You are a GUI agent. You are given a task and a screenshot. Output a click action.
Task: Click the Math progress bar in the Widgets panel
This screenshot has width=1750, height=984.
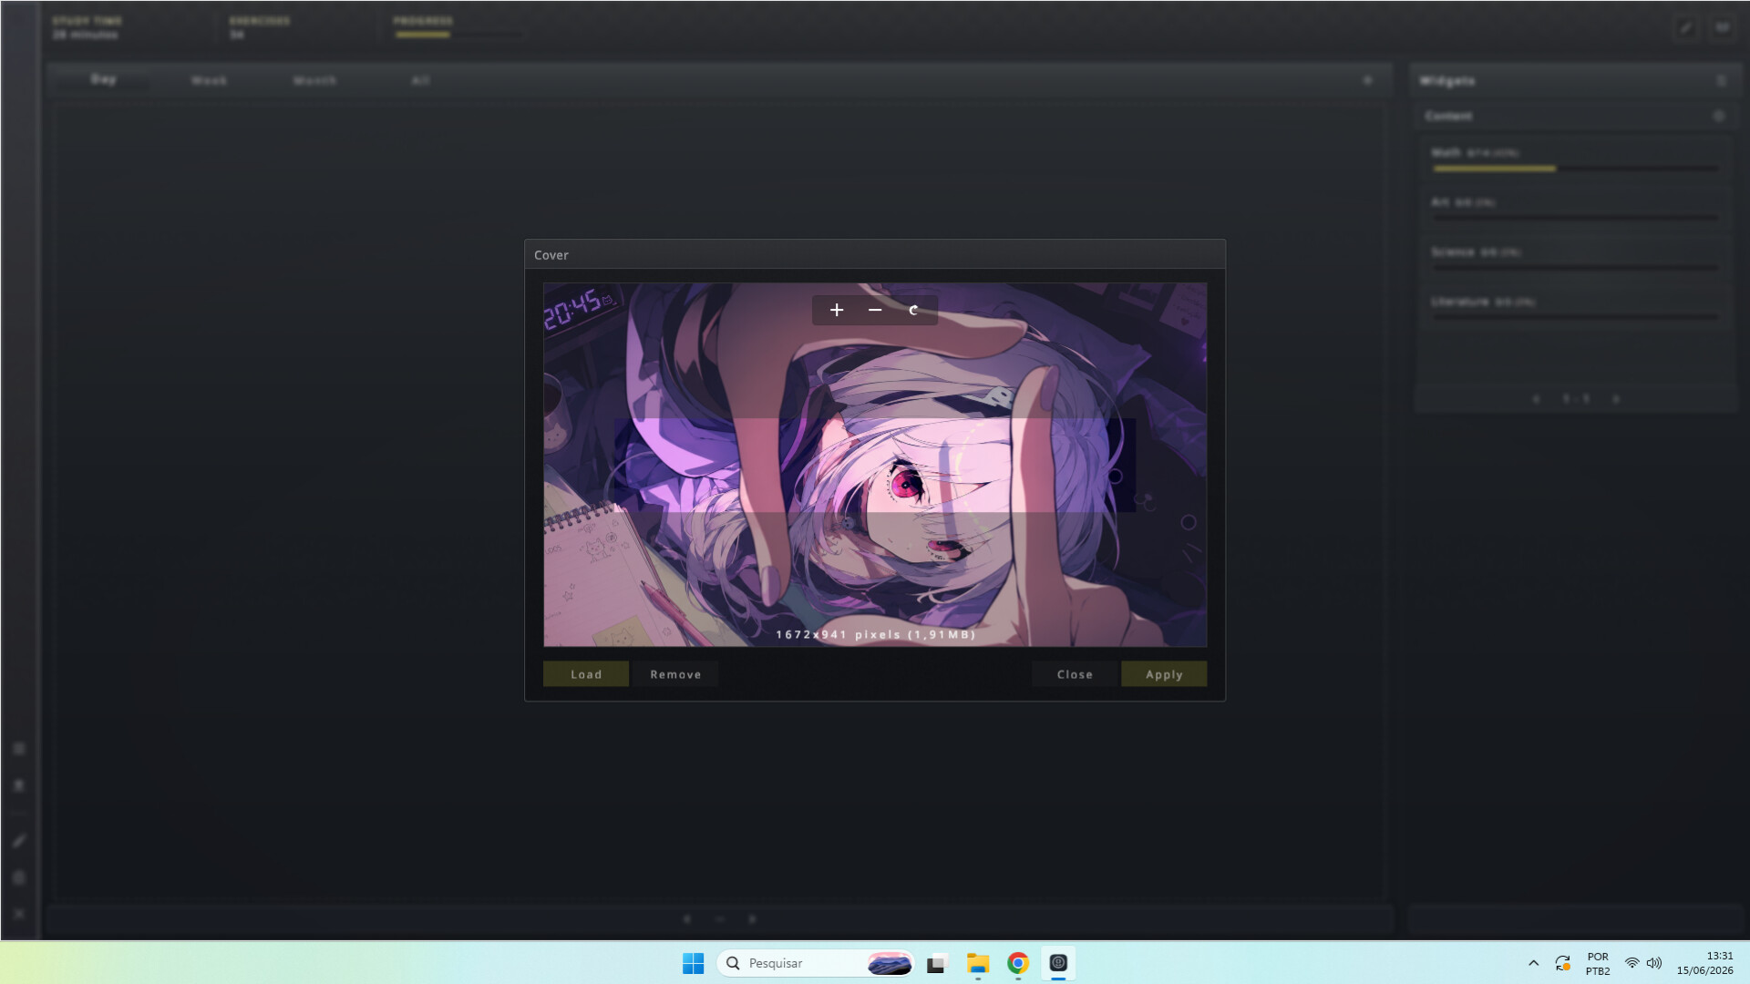pyautogui.click(x=1575, y=169)
